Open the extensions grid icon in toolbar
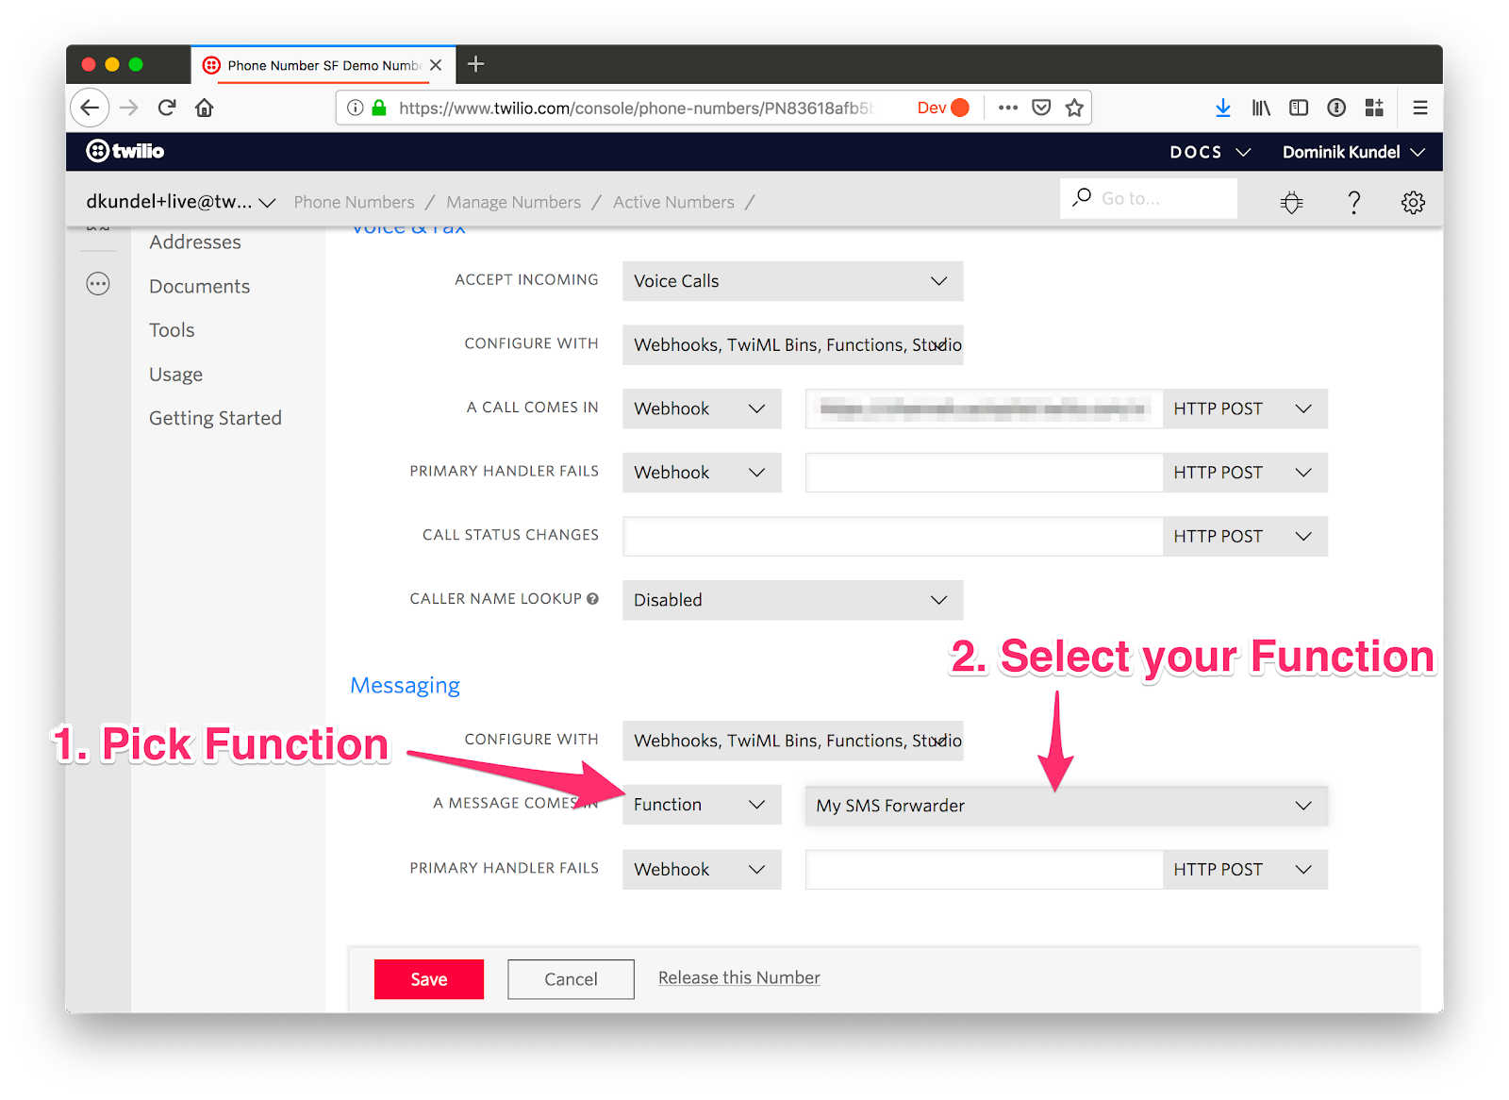Image resolution: width=1509 pixels, height=1100 pixels. pos(1374,108)
